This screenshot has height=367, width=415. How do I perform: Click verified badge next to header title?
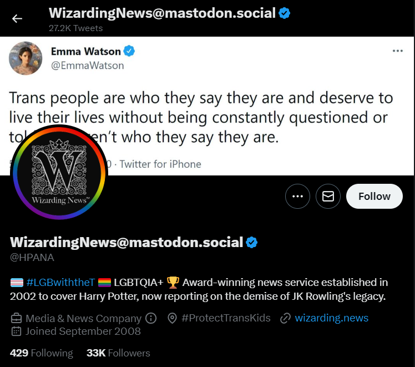(x=285, y=13)
